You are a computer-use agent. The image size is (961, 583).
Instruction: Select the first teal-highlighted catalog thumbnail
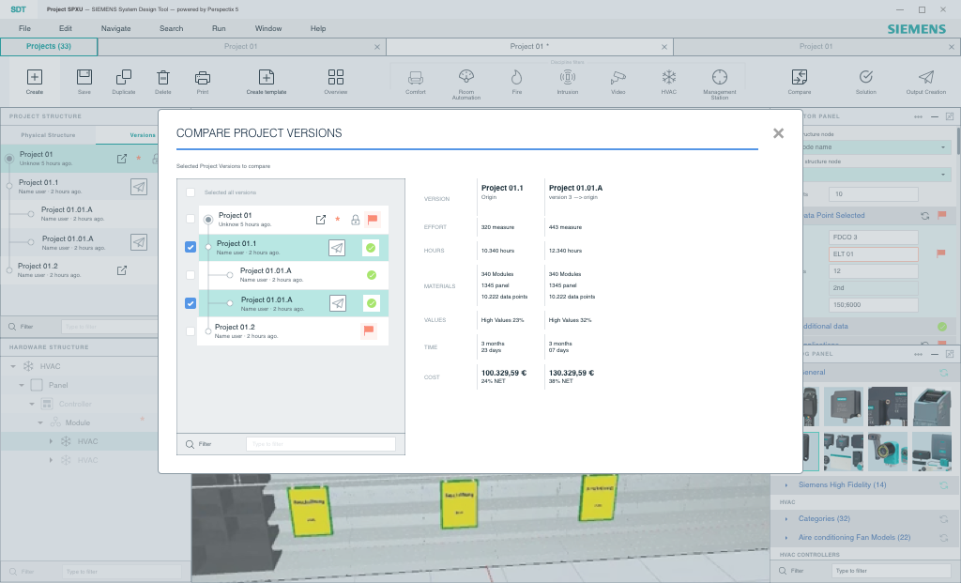[811, 452]
